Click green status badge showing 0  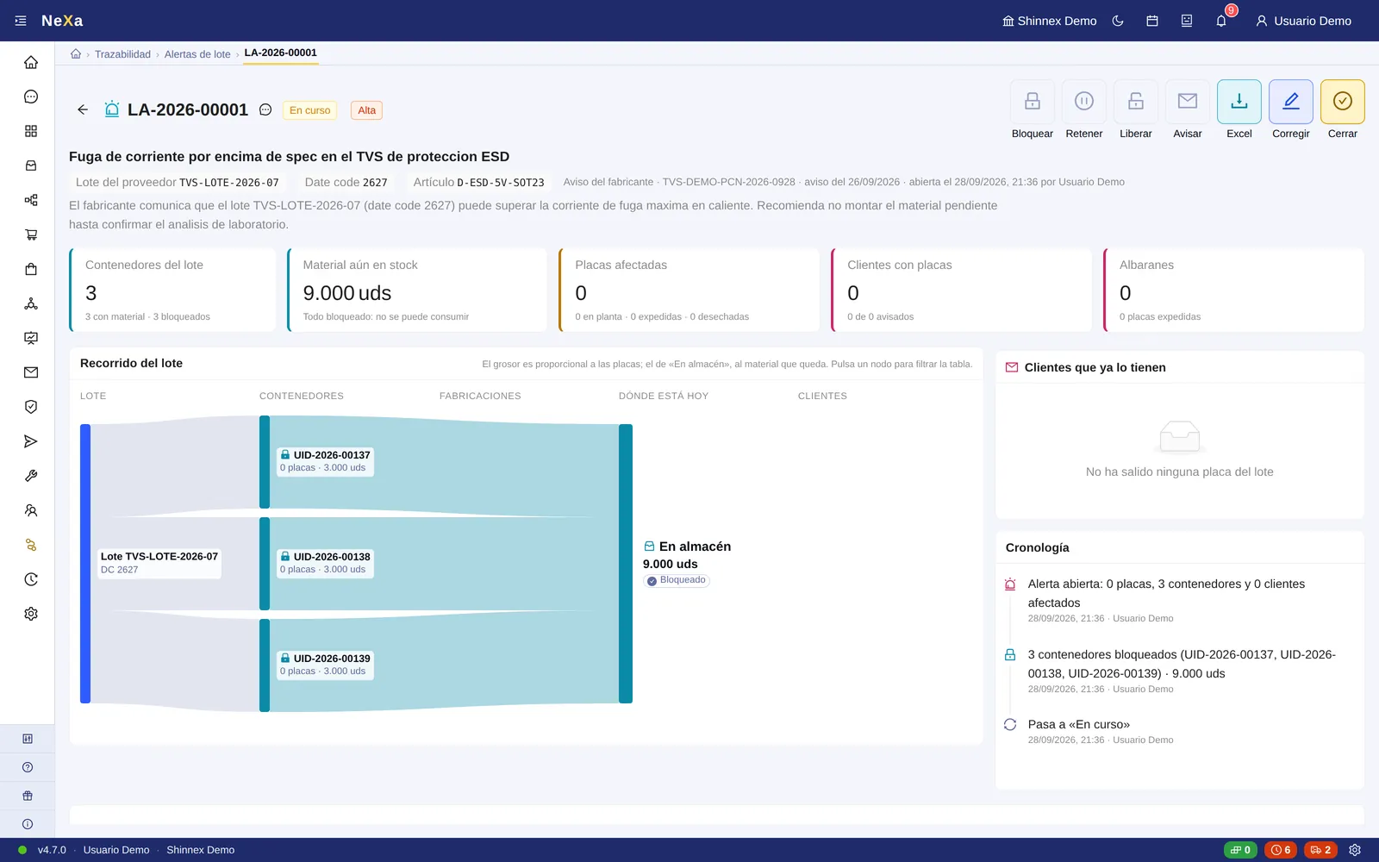click(x=1240, y=850)
